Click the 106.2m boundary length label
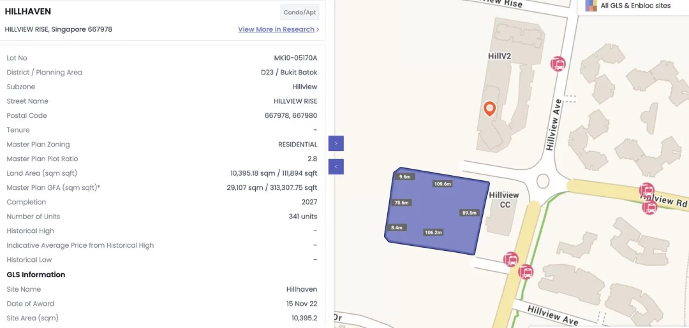Viewport: 689px width, 328px height. point(433,232)
